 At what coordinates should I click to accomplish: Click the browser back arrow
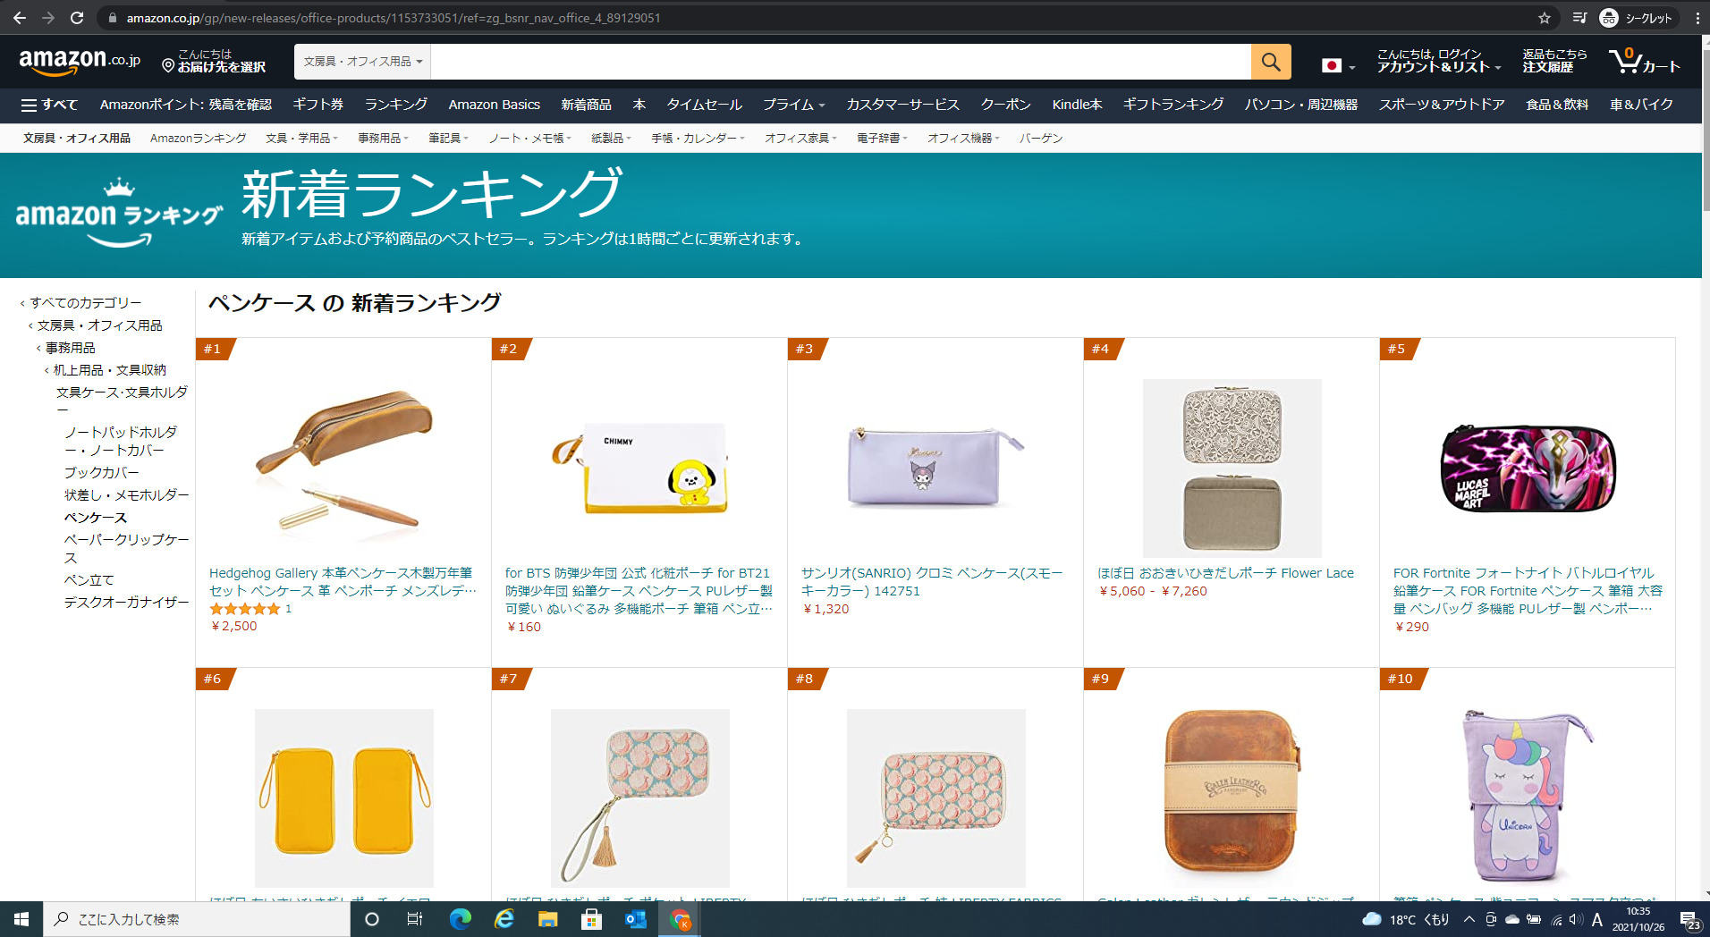click(x=19, y=18)
